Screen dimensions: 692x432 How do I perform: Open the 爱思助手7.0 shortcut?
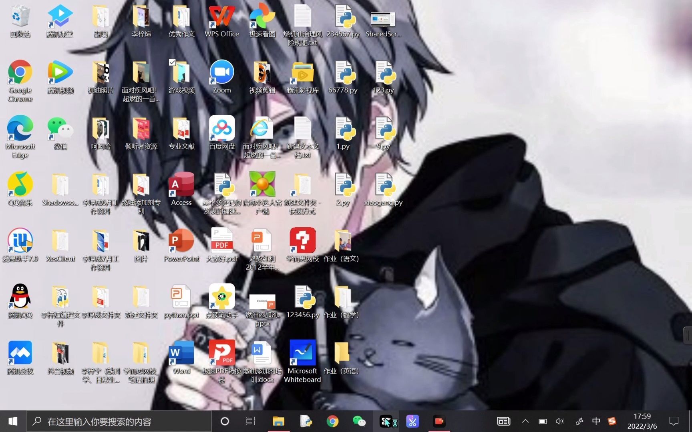point(20,245)
